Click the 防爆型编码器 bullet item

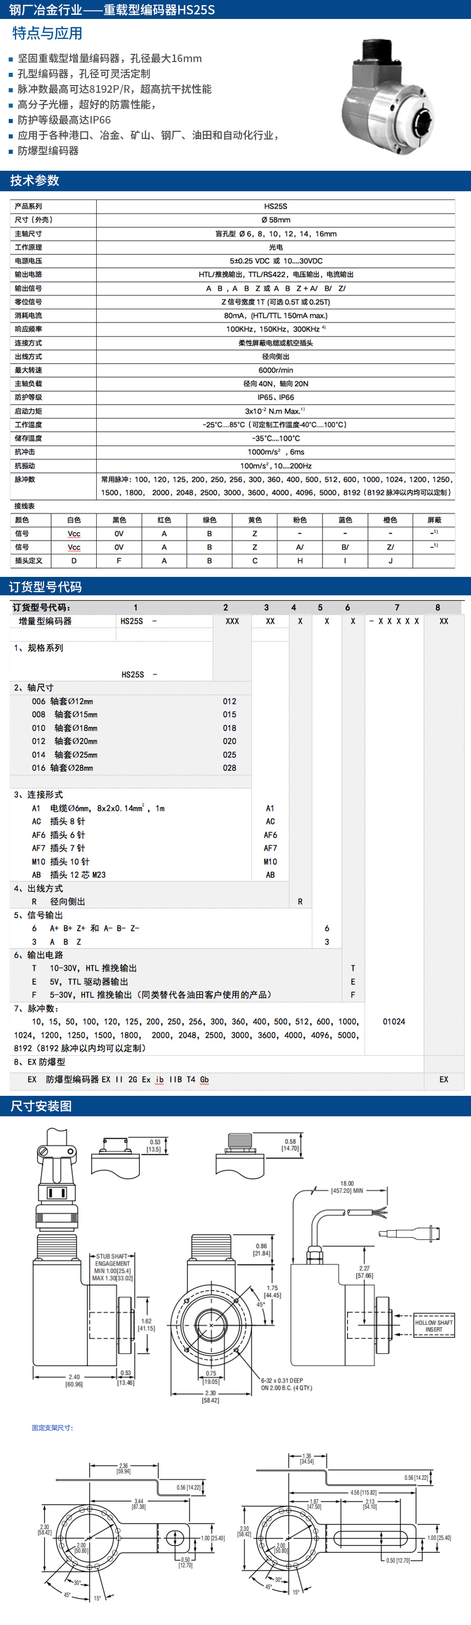pos(48,151)
